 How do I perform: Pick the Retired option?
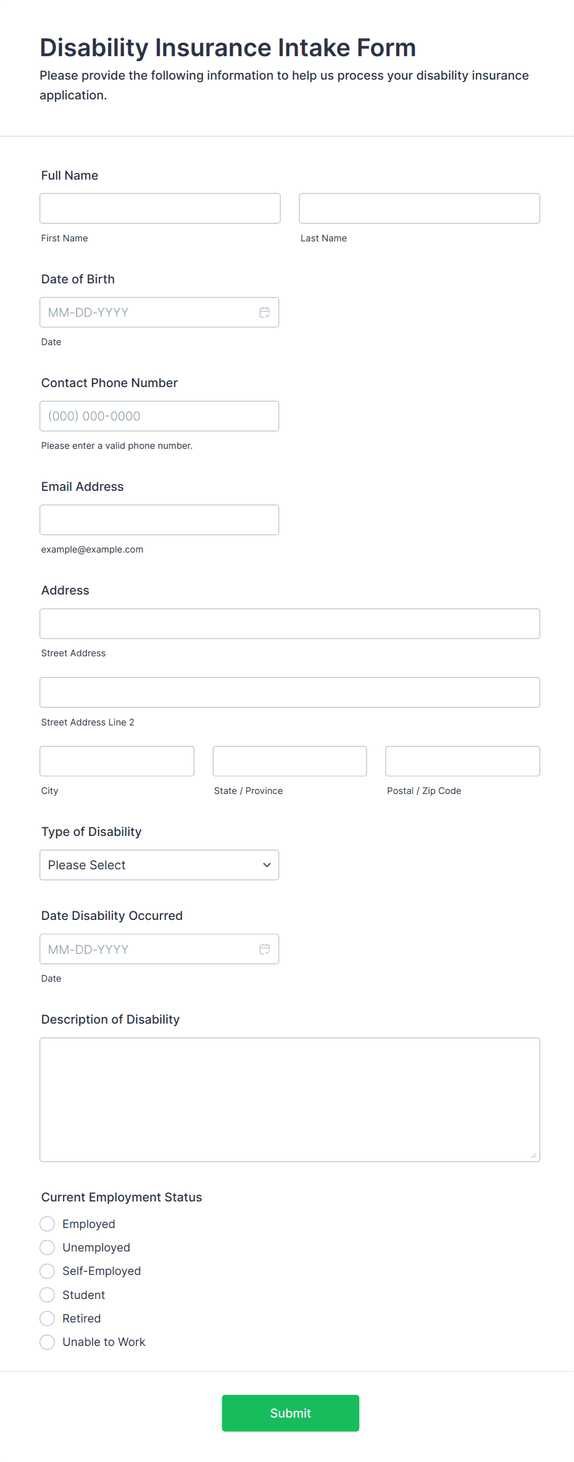point(47,1318)
